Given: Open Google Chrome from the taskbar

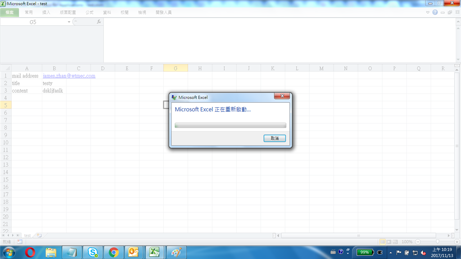Looking at the screenshot, I should click(113, 252).
